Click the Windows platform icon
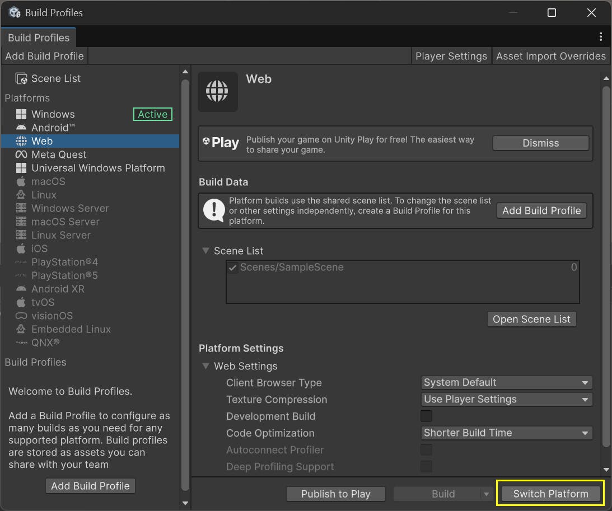This screenshot has height=511, width=612. point(21,114)
